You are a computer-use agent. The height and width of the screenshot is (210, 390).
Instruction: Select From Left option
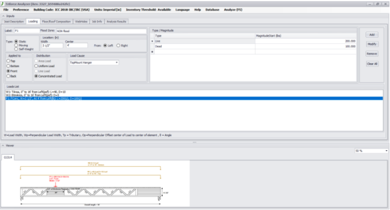pos(105,45)
